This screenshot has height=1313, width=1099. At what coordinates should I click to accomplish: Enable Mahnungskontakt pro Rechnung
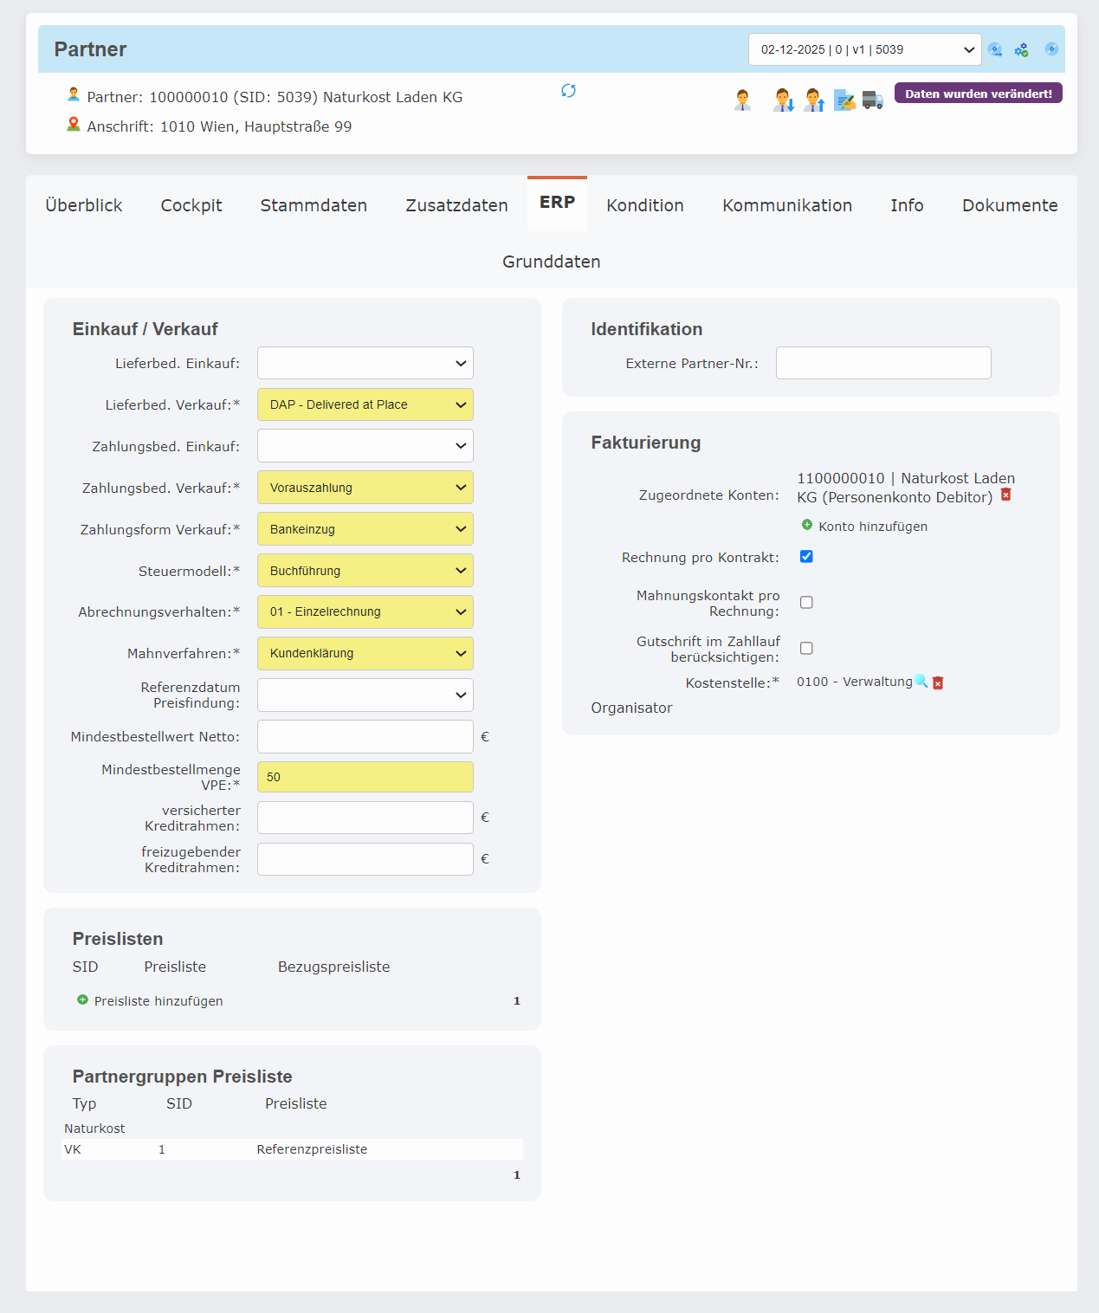click(806, 602)
